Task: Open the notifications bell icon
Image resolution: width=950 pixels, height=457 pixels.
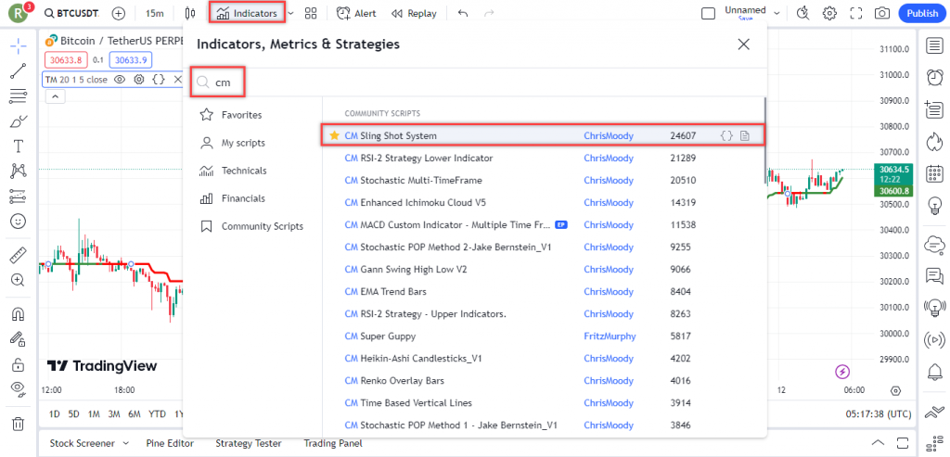Action: pyautogui.click(x=935, y=371)
